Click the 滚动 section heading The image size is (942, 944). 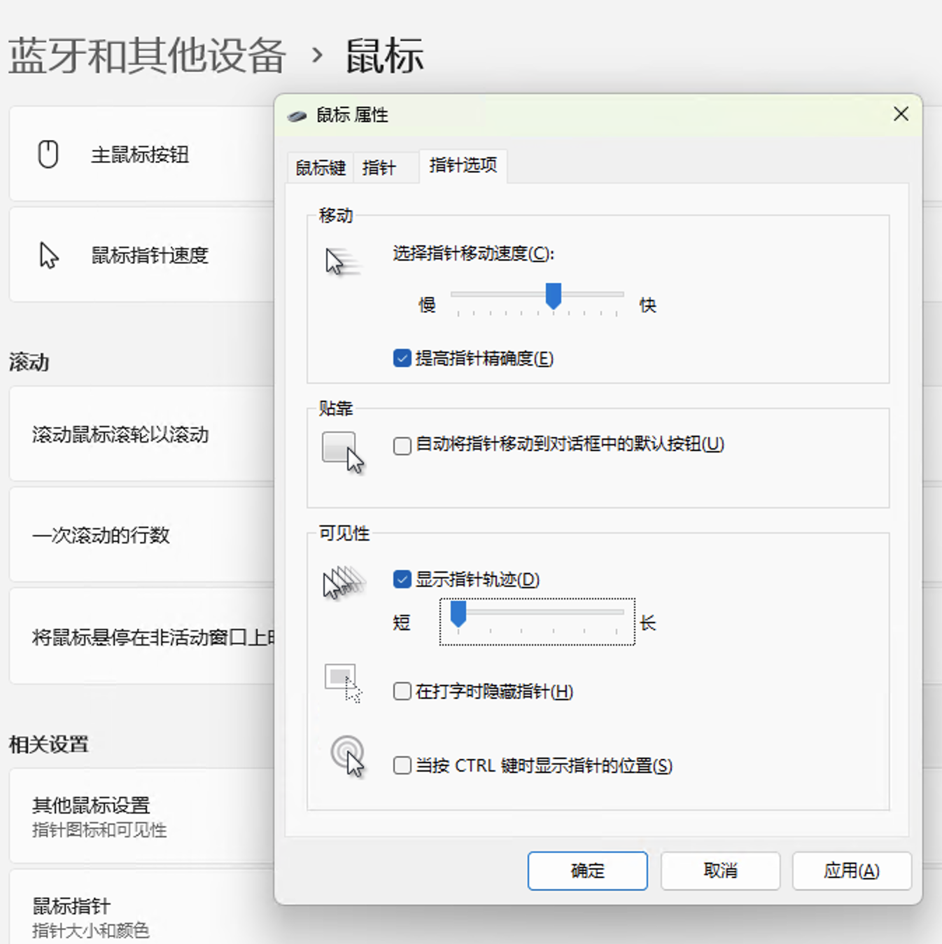point(29,362)
